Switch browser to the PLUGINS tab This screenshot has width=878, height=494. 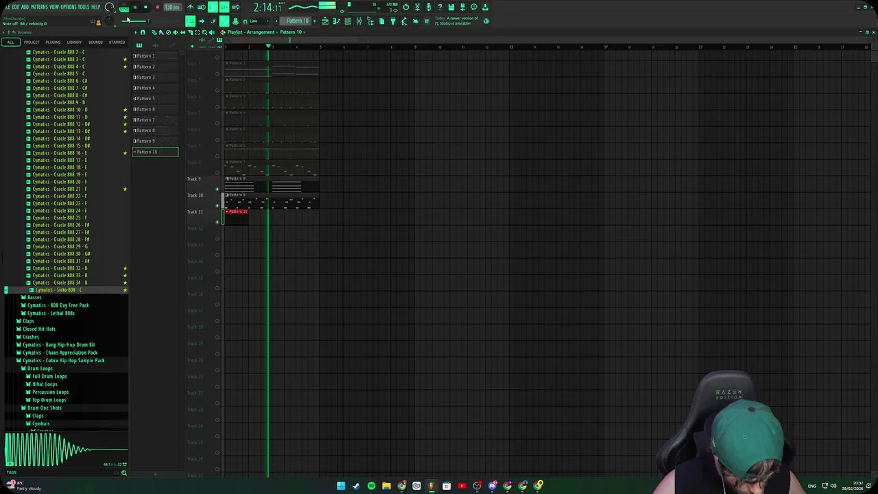tap(53, 42)
